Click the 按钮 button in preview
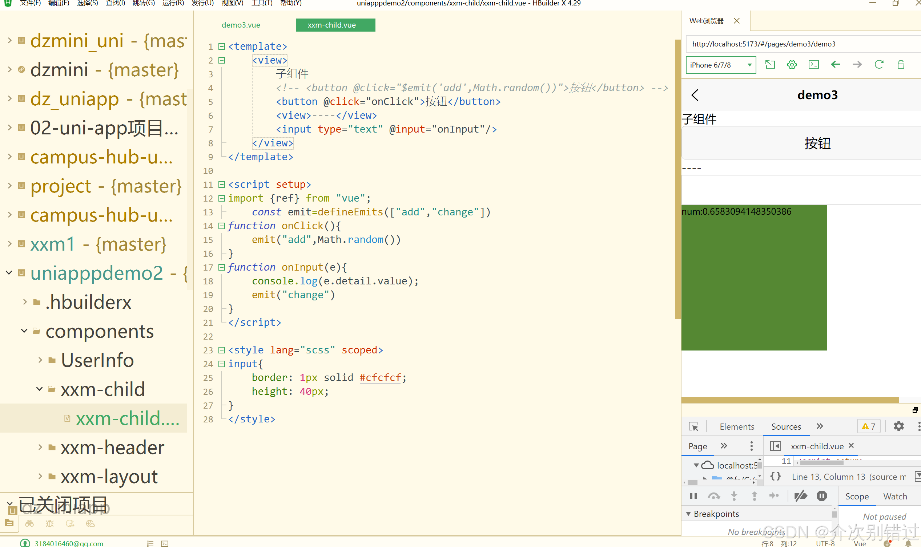This screenshot has height=547, width=921. 817,143
